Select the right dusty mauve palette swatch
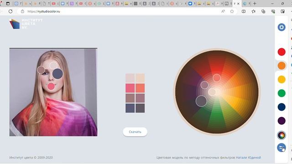The width and height of the screenshot is (292, 164). pos(140,98)
